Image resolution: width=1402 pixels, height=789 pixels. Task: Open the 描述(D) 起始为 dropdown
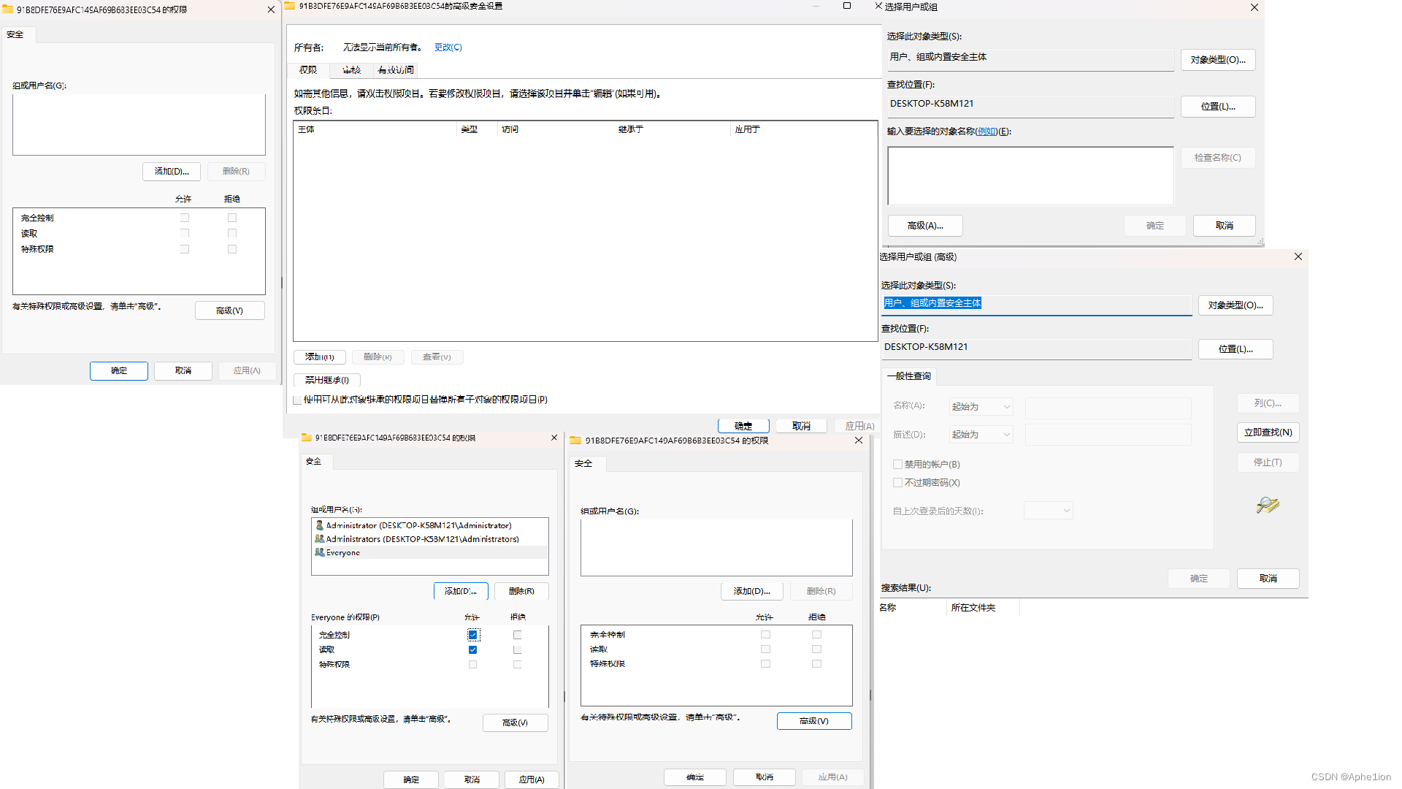(x=981, y=435)
